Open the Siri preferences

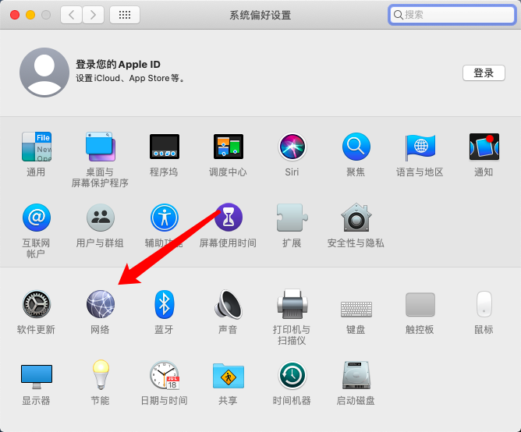[x=292, y=147]
